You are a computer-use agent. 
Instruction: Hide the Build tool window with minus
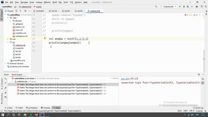coord(203,74)
